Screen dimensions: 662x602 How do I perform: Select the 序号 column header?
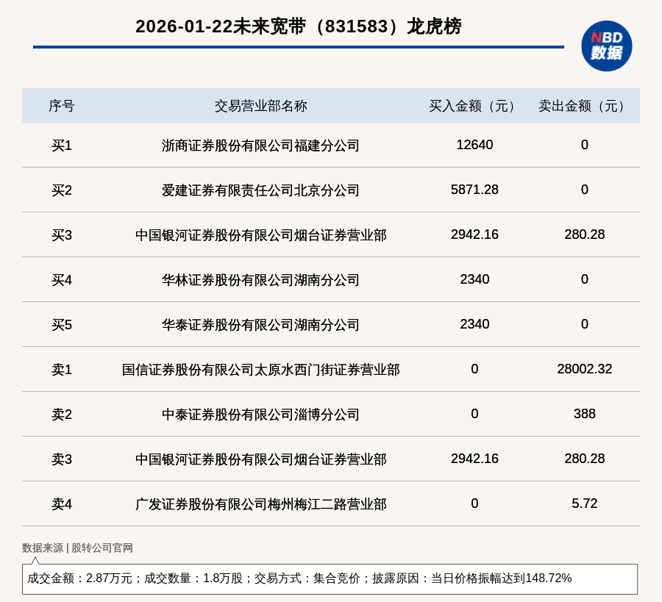[x=62, y=106]
